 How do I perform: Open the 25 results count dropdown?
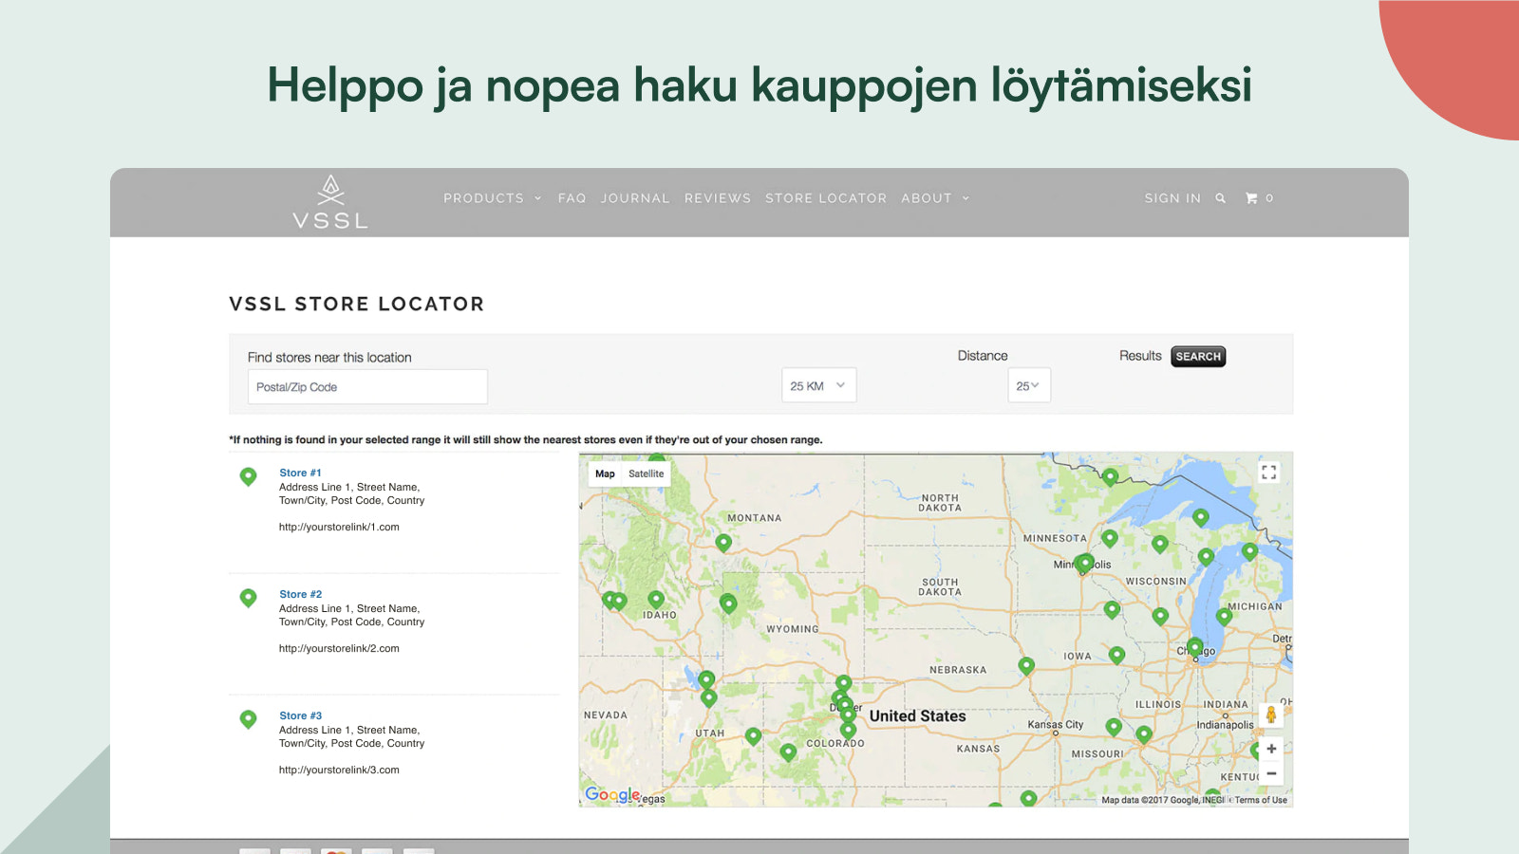coord(1028,385)
